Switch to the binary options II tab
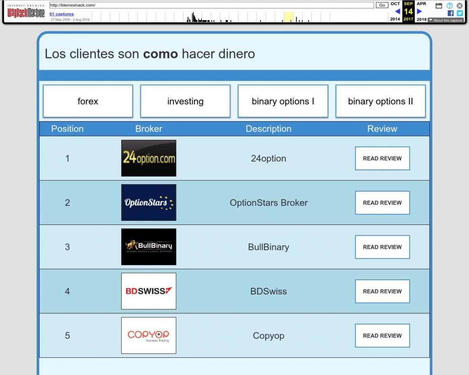Viewport: 469px width, 375px height. (381, 101)
